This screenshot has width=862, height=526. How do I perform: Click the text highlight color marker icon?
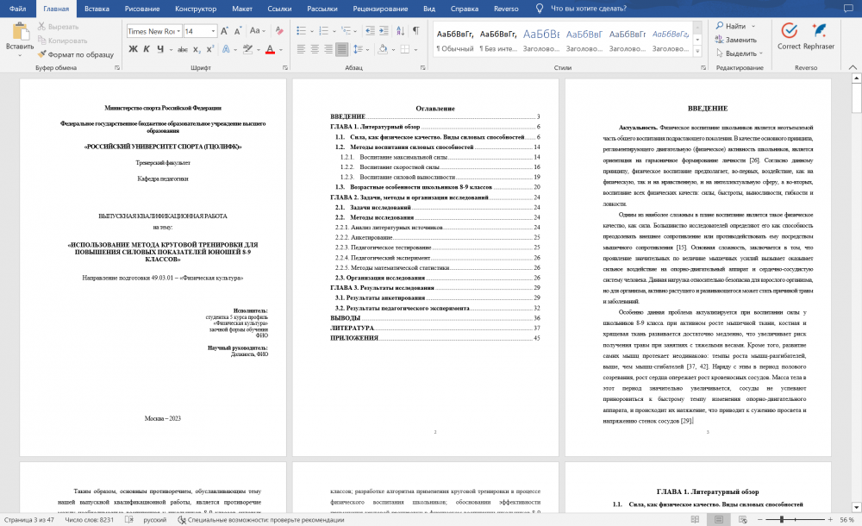[x=247, y=49]
